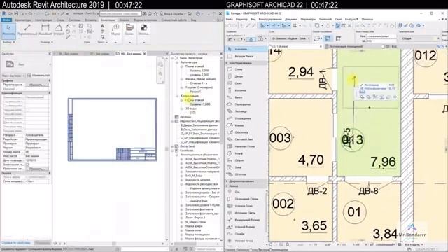Select the Угловой angular dimension tool in Revit
This screenshot has width=448, height=252.
point(59,29)
